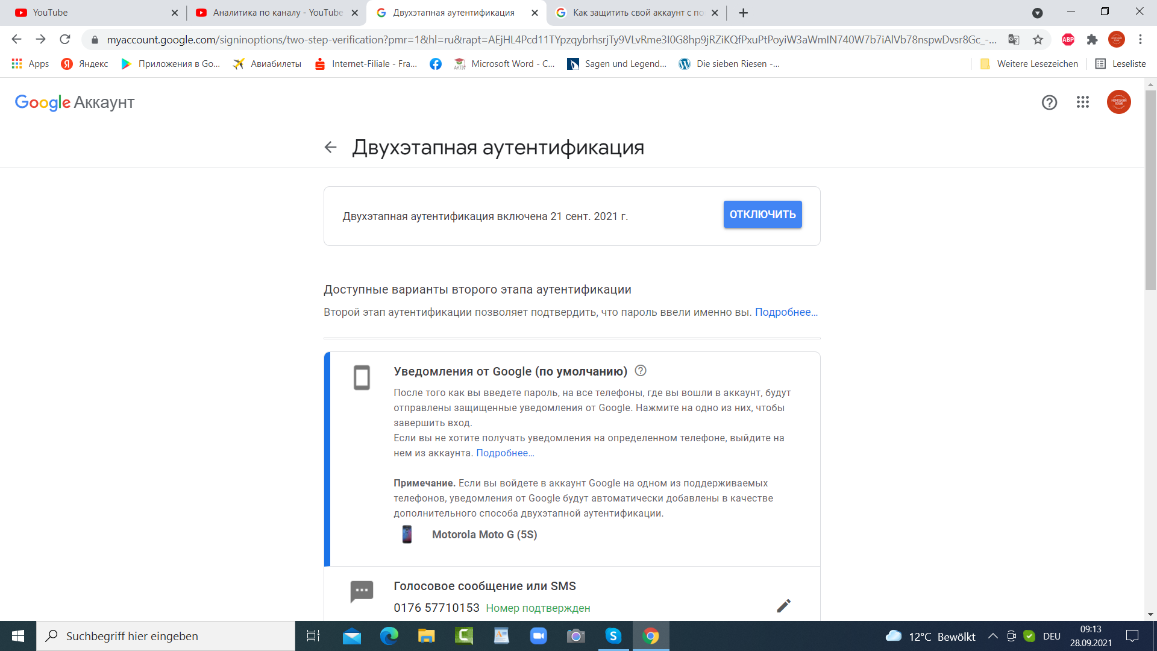Click the Google Account help icon
Screen dimensions: 1157x651
point(1049,102)
